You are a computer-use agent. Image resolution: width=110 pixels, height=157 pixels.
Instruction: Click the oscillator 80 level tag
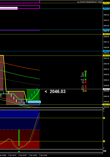click(104, 118)
